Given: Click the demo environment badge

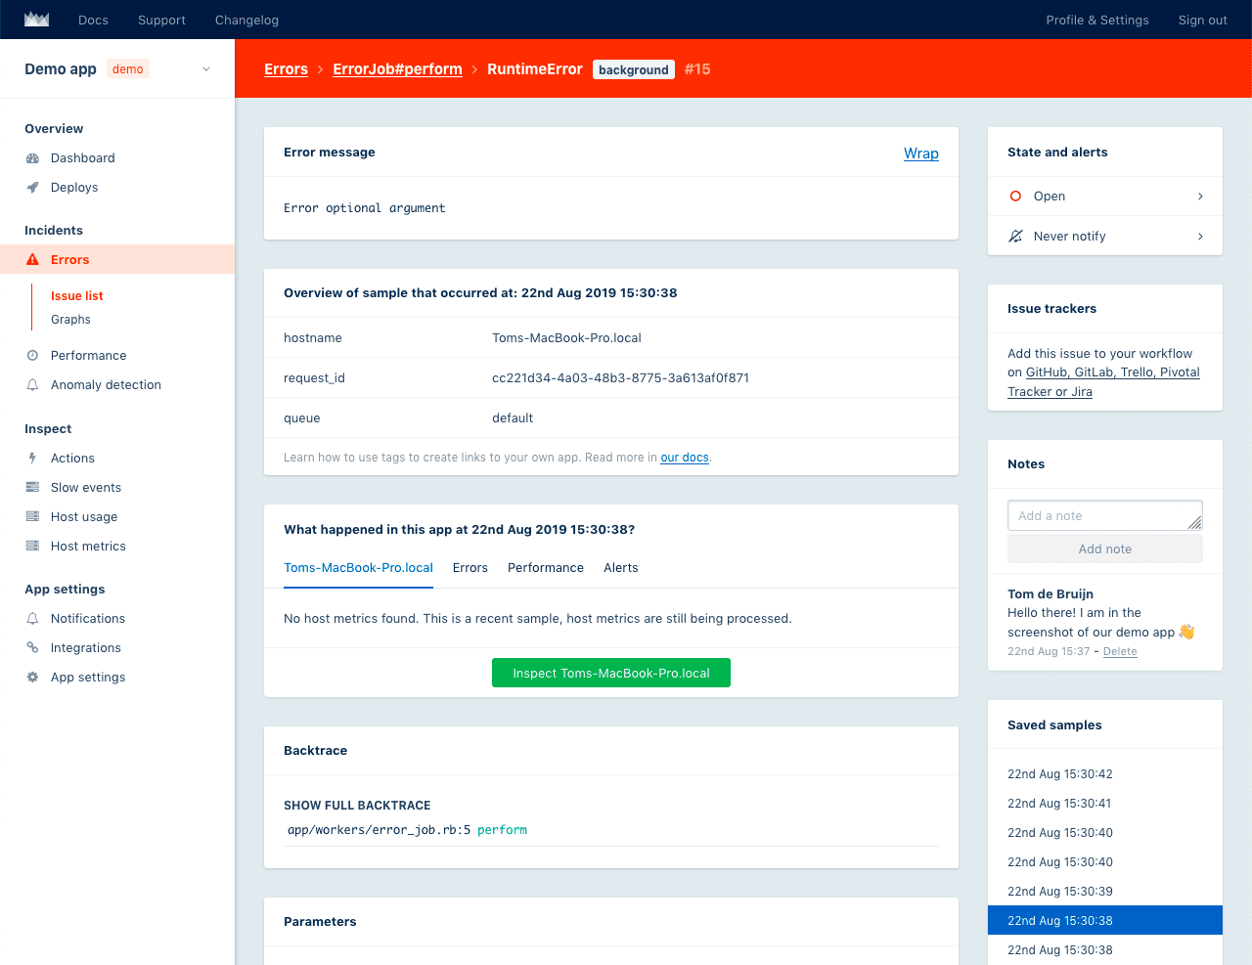Looking at the screenshot, I should point(128,69).
